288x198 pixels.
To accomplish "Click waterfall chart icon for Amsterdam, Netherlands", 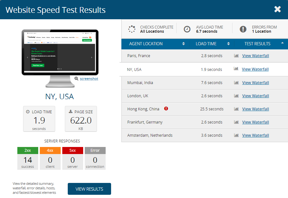I will pyautogui.click(x=236, y=135).
